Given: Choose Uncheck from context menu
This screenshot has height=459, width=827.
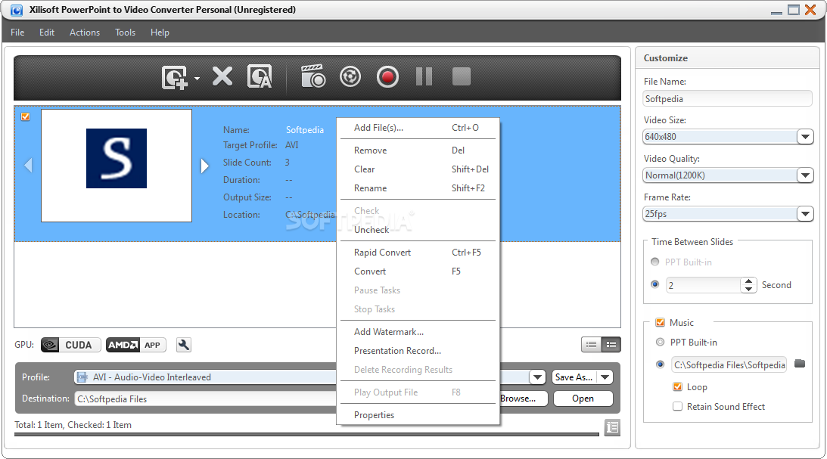Looking at the screenshot, I should (418, 230).
